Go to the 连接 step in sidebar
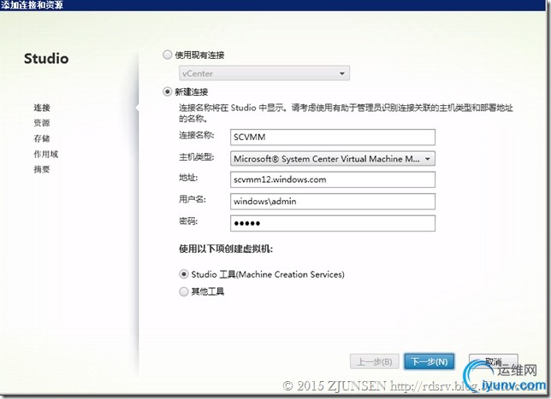 tap(42, 108)
